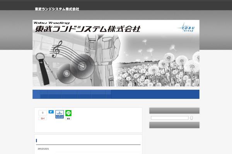Click the 東武ランドシステム株式会社 header title link
232x154 pixels.
(x=57, y=9)
